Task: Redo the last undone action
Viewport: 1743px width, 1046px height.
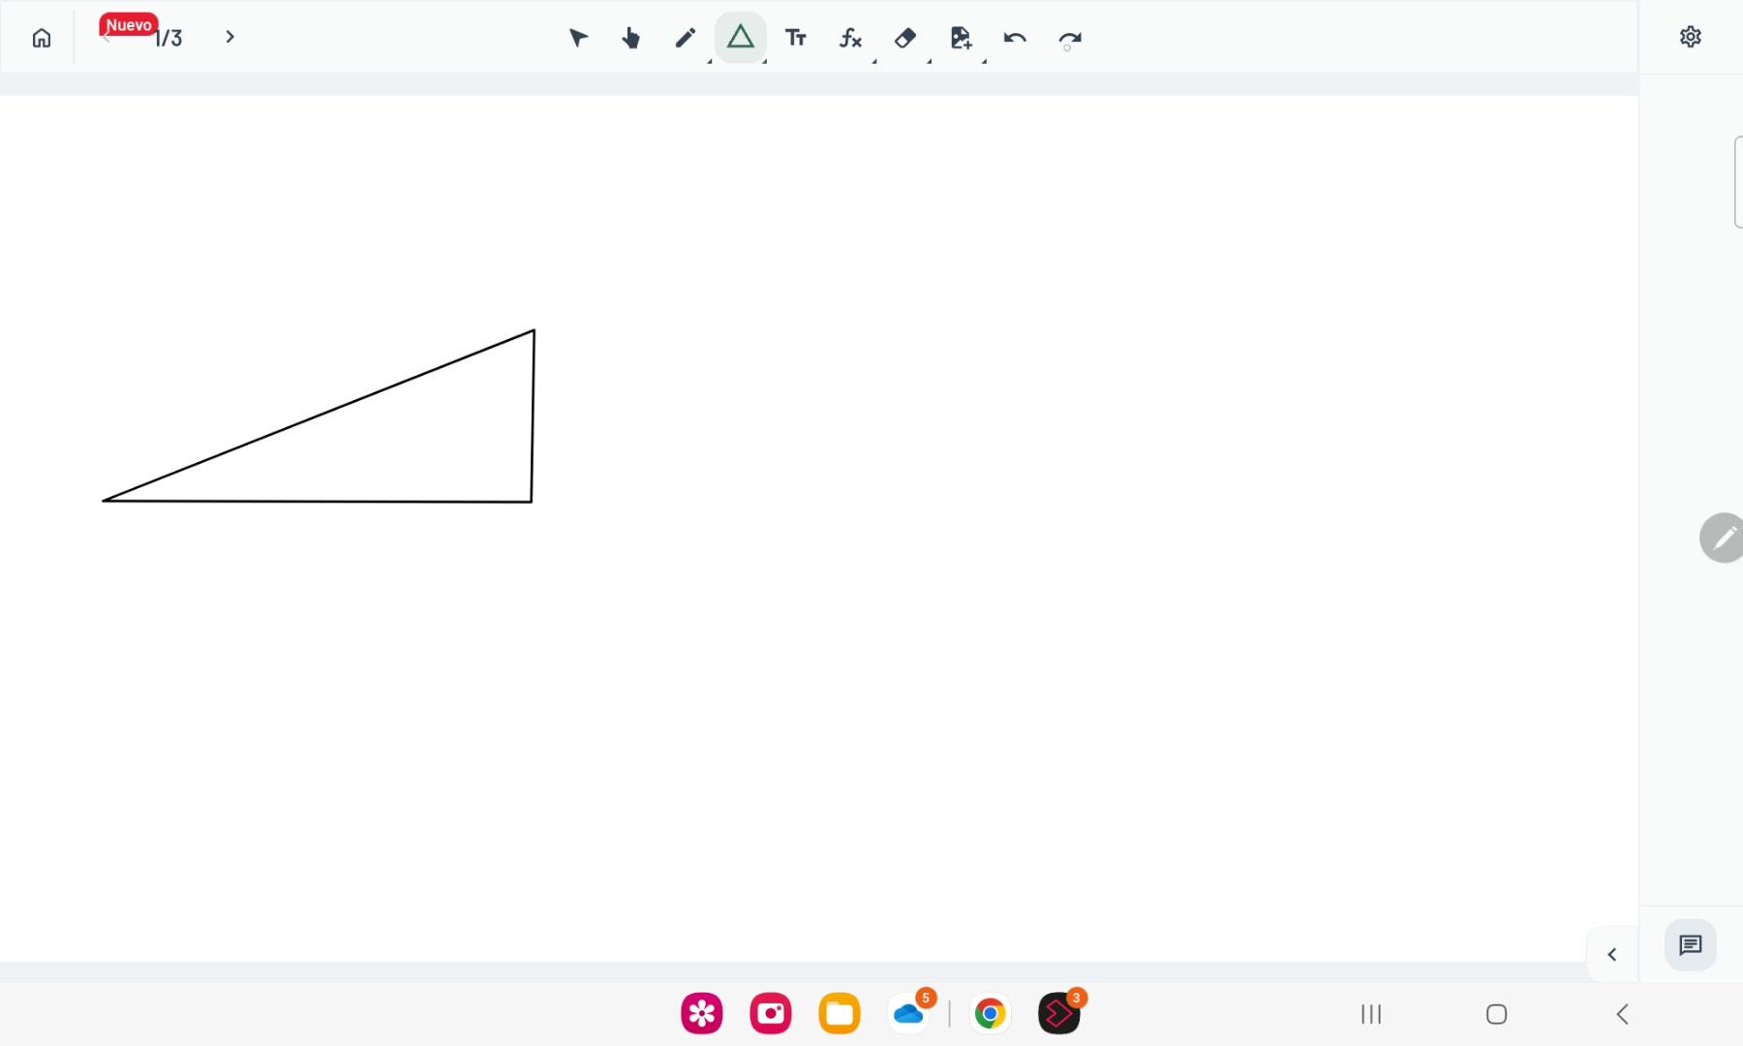Action: pyautogui.click(x=1070, y=39)
